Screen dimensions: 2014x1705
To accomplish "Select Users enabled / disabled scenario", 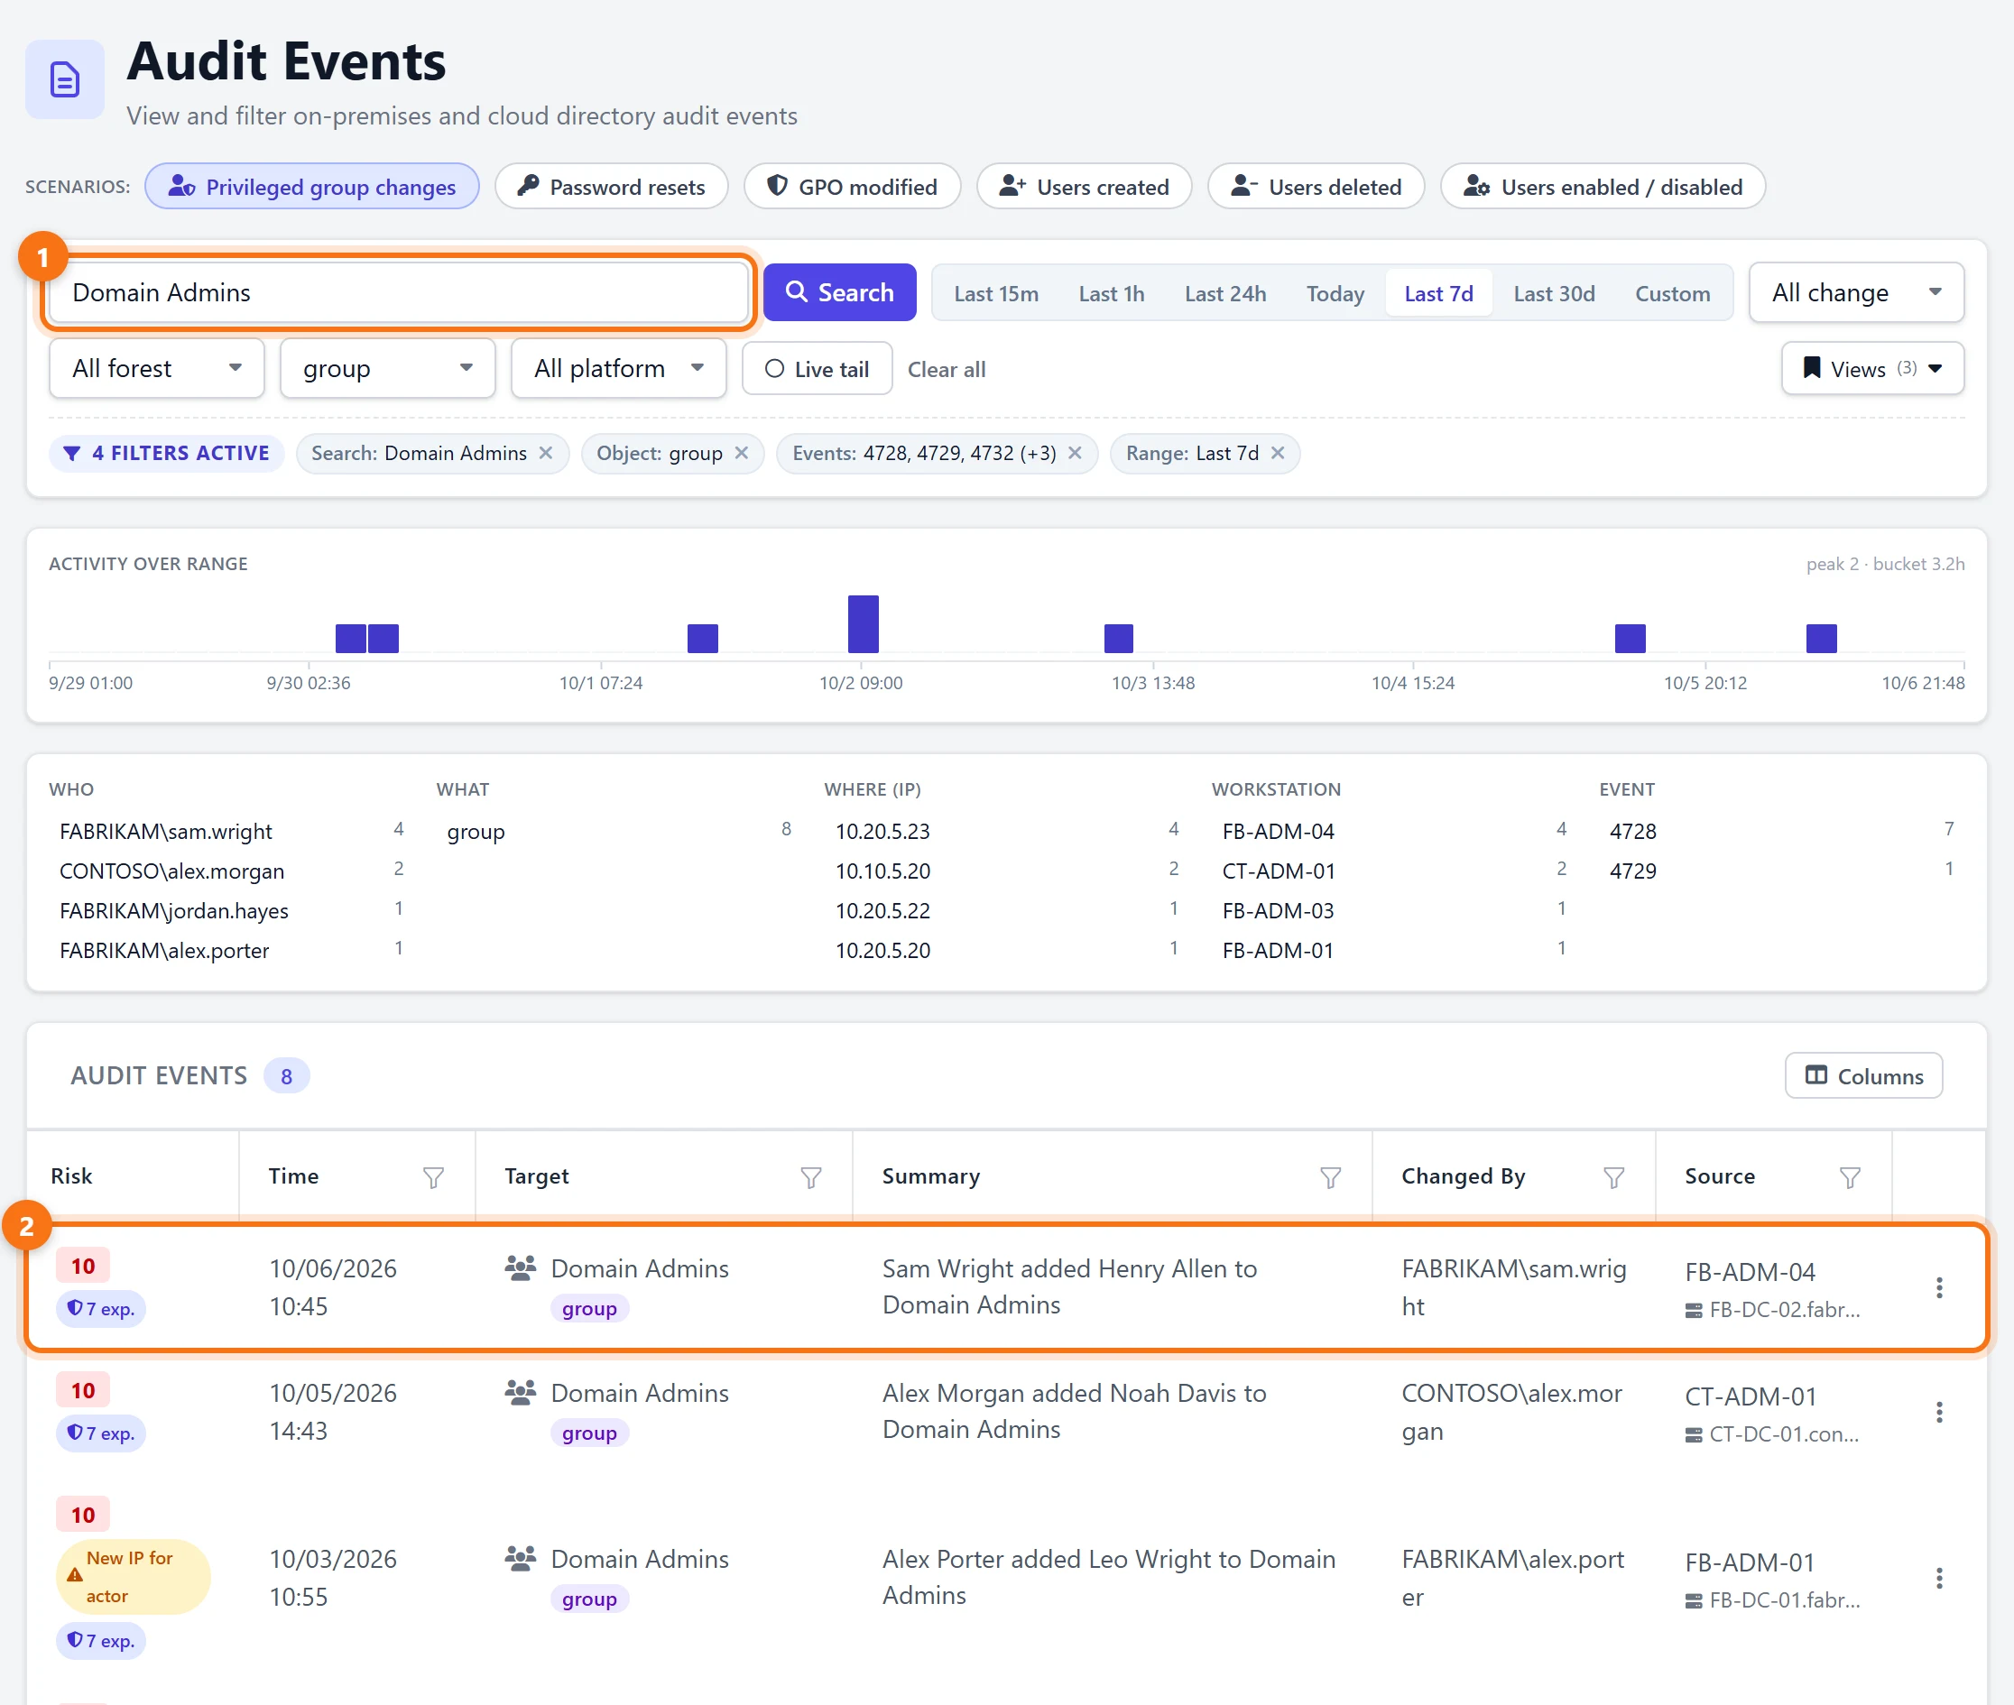I will [1603, 187].
